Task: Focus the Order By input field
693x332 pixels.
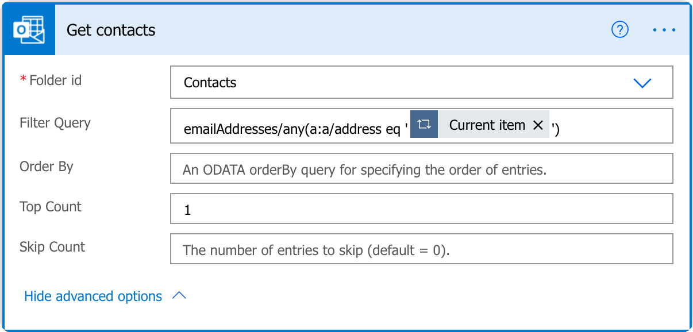Action: [x=422, y=168]
